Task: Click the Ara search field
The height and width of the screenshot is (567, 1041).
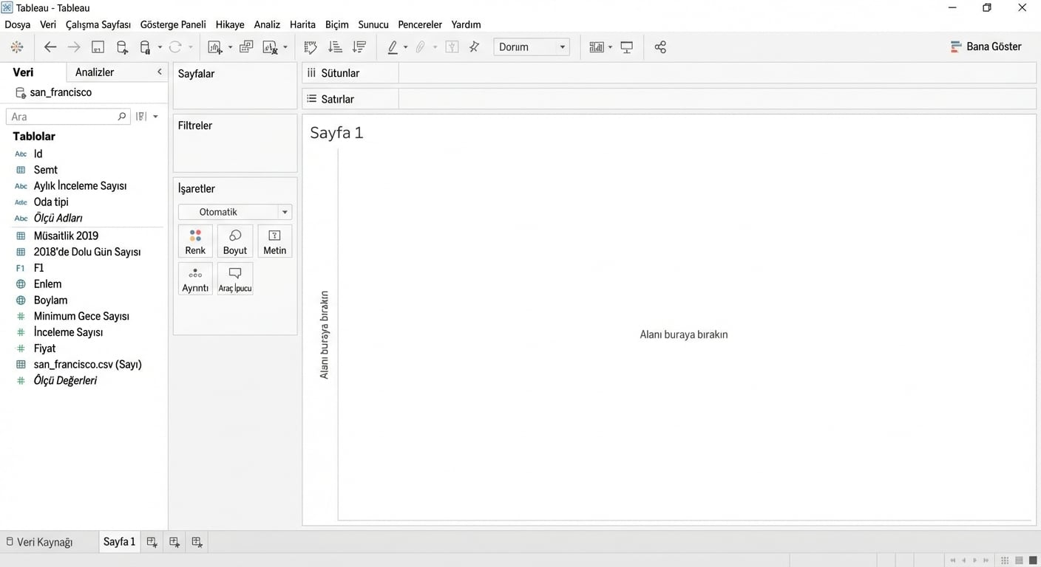Action: coord(63,117)
